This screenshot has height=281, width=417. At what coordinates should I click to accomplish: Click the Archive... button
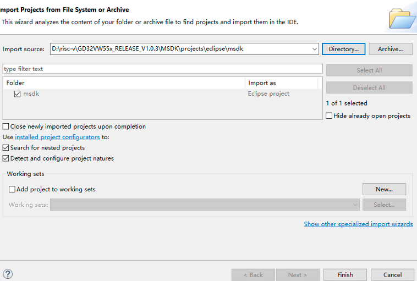[x=391, y=49]
